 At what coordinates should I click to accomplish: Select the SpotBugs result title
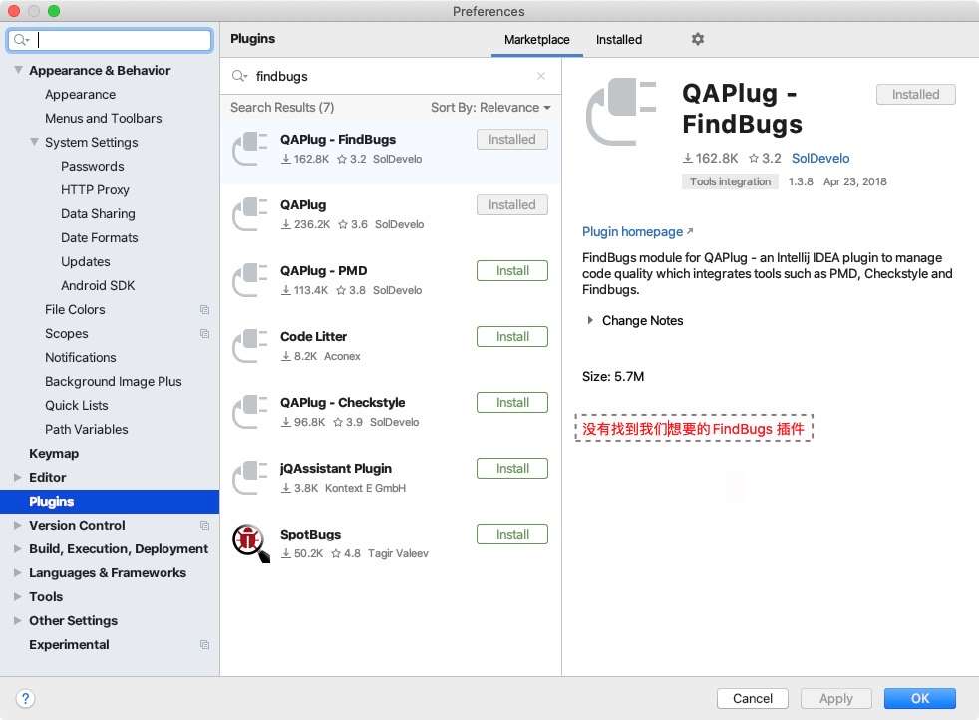click(x=310, y=534)
